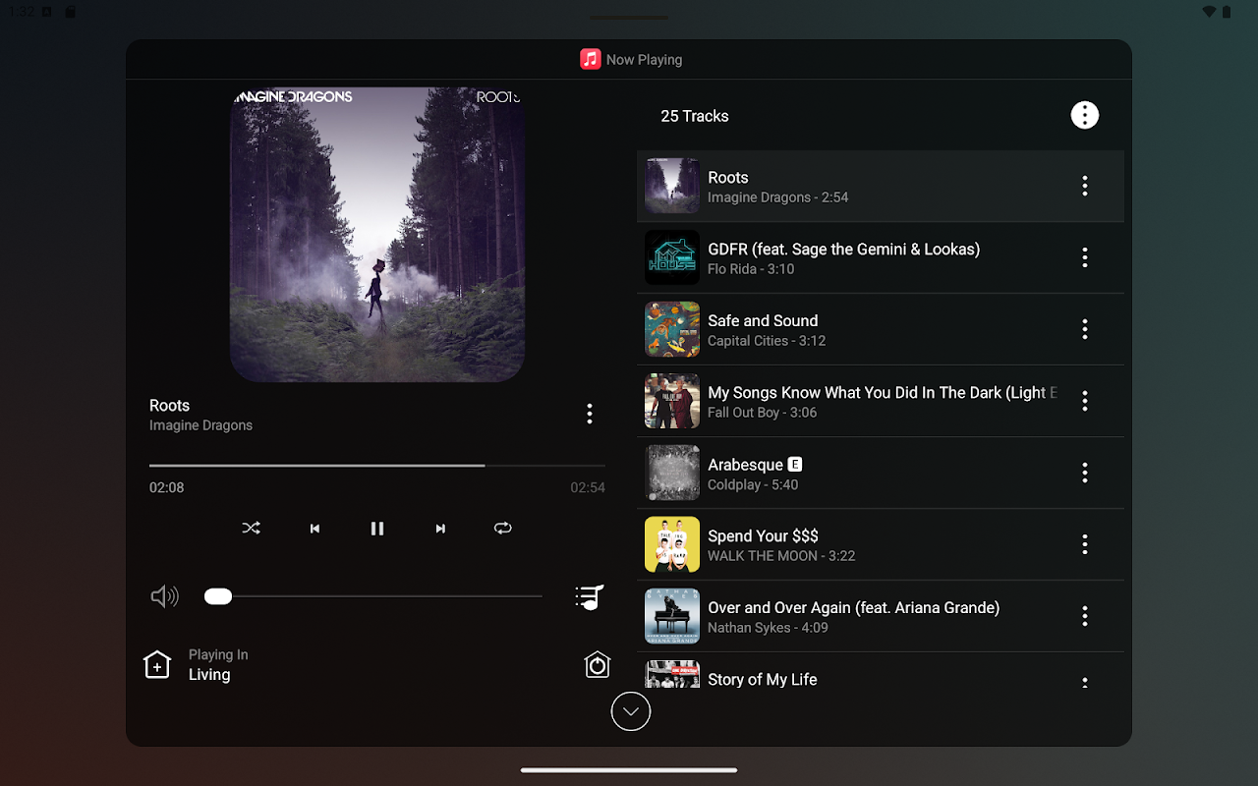
Task: Mute the volume speaker icon
Action: (x=164, y=596)
